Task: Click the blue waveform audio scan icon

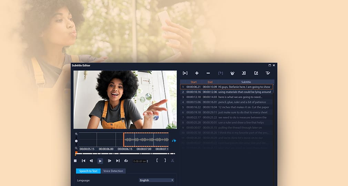Action: point(174,141)
